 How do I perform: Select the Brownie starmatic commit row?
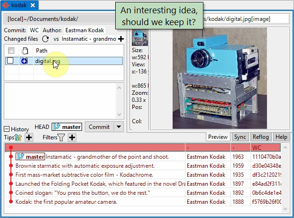pyautogui.click(x=85, y=166)
